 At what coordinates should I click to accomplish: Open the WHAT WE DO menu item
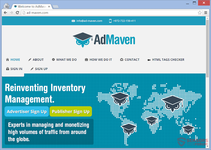(66, 60)
